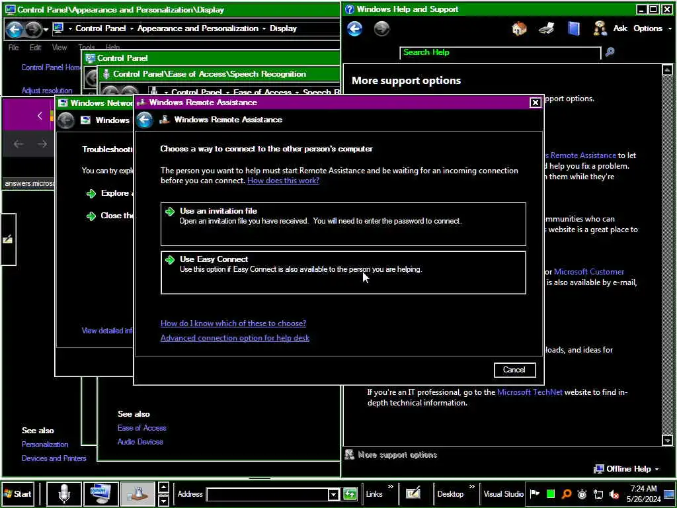The width and height of the screenshot is (677, 508).
Task: Click the Ask person icon in Help
Action: (x=600, y=28)
